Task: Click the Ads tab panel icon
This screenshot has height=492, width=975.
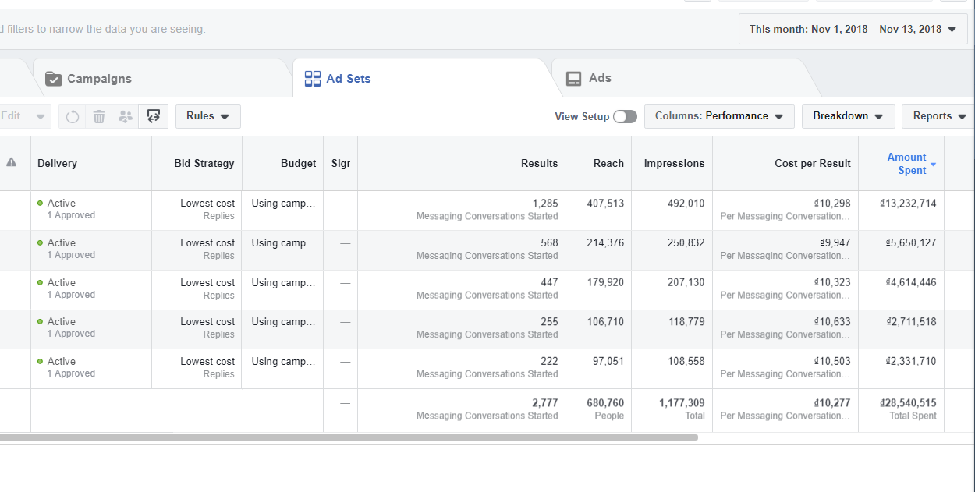Action: point(574,79)
